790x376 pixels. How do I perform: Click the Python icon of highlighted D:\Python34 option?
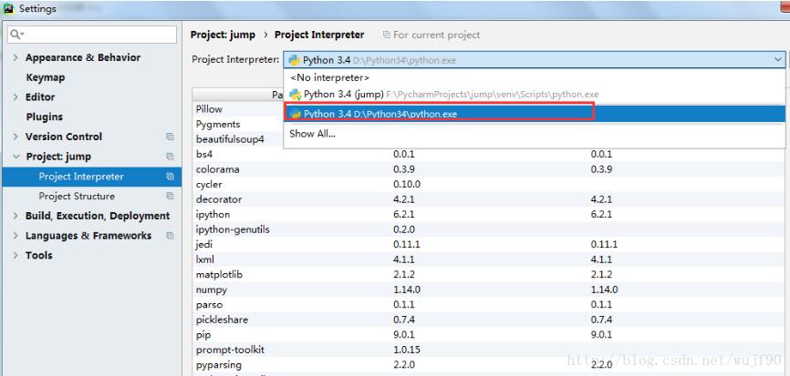[296, 114]
